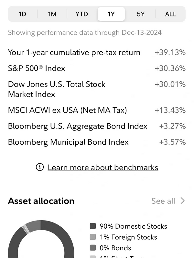Viewport: 194px width, 258px height.
Task: Click the Foreign Stocks legend swatch
Action: tap(93, 237)
